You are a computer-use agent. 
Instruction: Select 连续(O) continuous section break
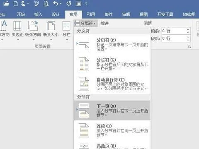tap(112, 130)
